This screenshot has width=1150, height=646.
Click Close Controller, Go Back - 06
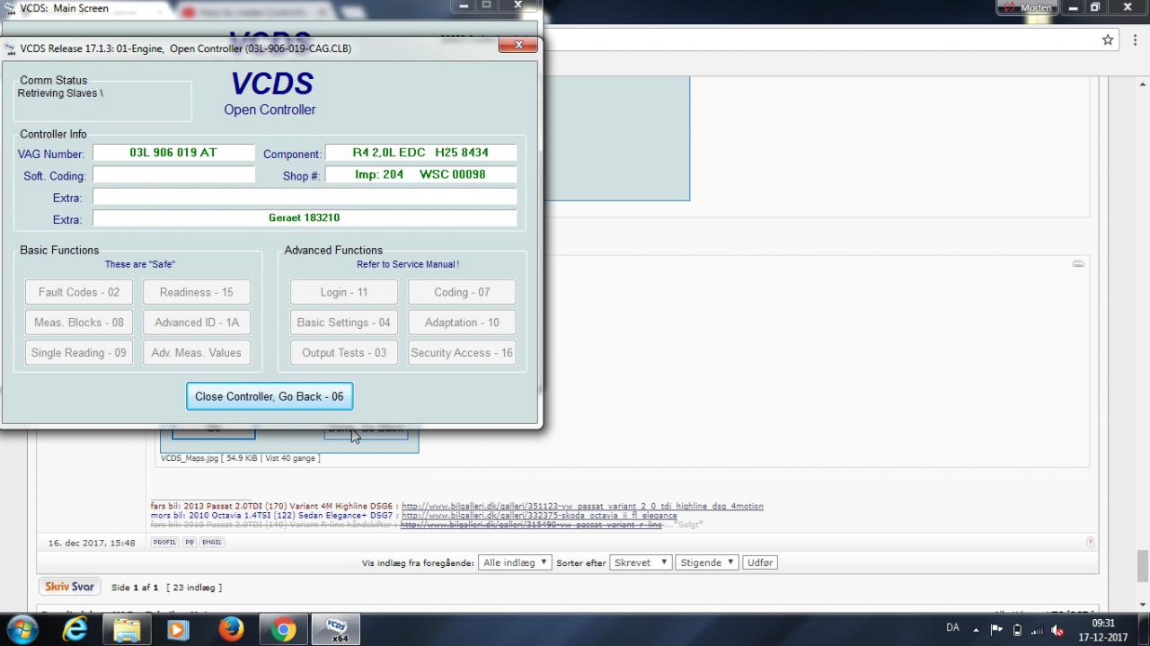coord(269,396)
